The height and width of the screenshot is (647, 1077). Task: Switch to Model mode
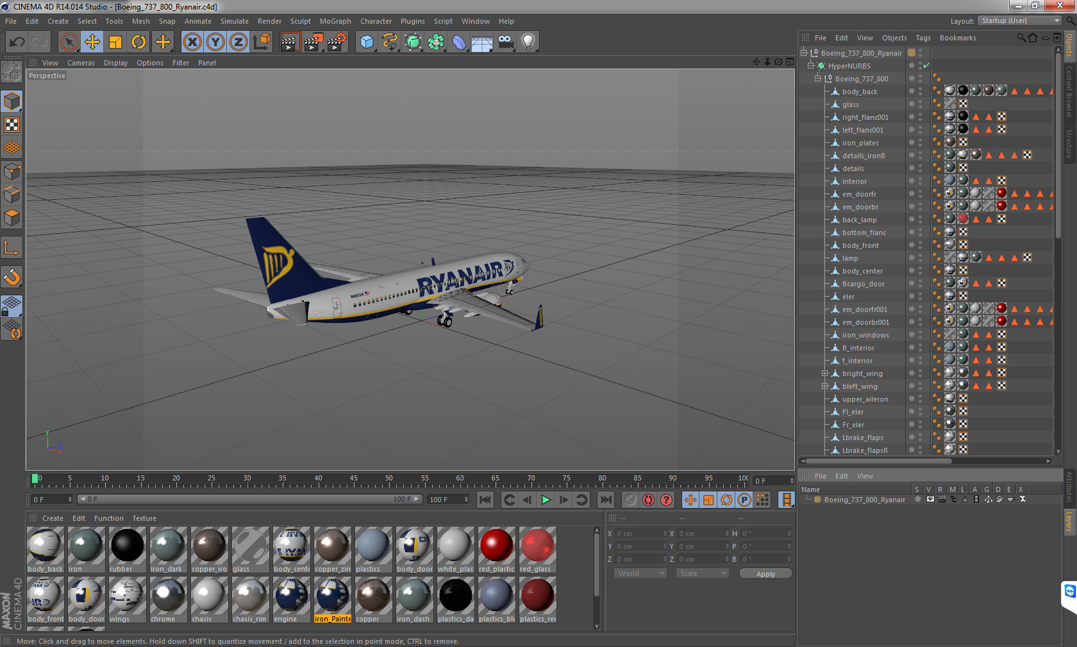click(12, 101)
